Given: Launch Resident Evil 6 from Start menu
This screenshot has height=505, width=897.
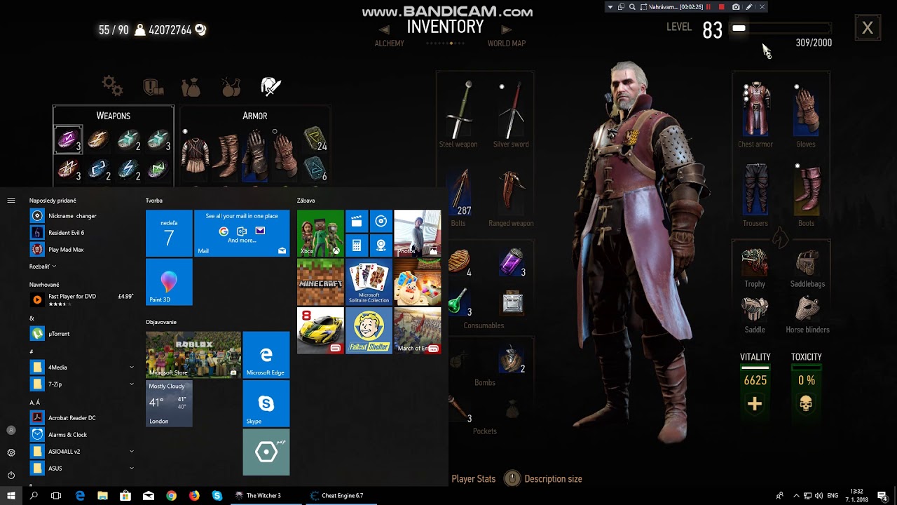Looking at the screenshot, I should point(82,232).
